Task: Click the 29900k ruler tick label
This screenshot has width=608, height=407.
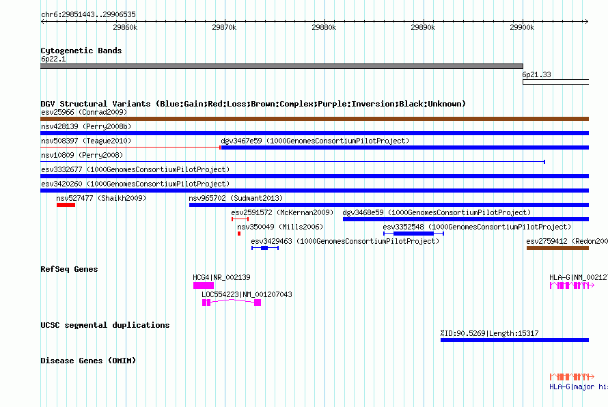Action: point(522,27)
